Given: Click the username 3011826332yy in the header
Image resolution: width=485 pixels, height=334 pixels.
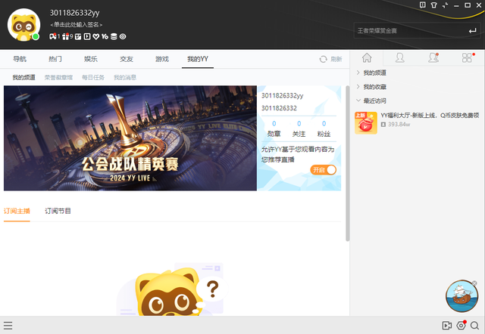Looking at the screenshot, I should [74, 13].
